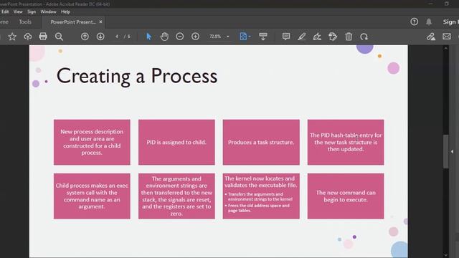The height and width of the screenshot is (258, 459).
Task: Activate the hand pan tool
Action: tap(164, 37)
